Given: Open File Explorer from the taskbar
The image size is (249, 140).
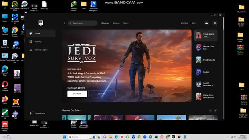Looking at the screenshot, I should tap(110, 137).
